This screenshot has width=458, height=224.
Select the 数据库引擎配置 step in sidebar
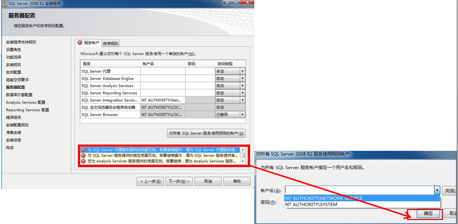pos(19,95)
